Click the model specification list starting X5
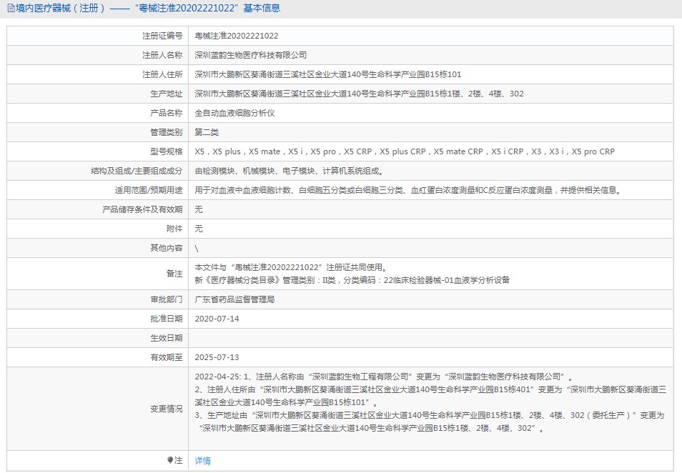This screenshot has height=473, width=682. (x=405, y=151)
